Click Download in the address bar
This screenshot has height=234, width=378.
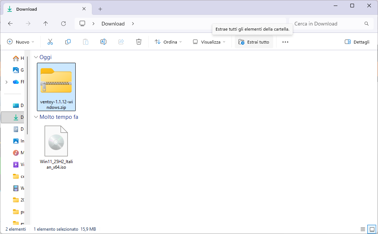point(113,24)
